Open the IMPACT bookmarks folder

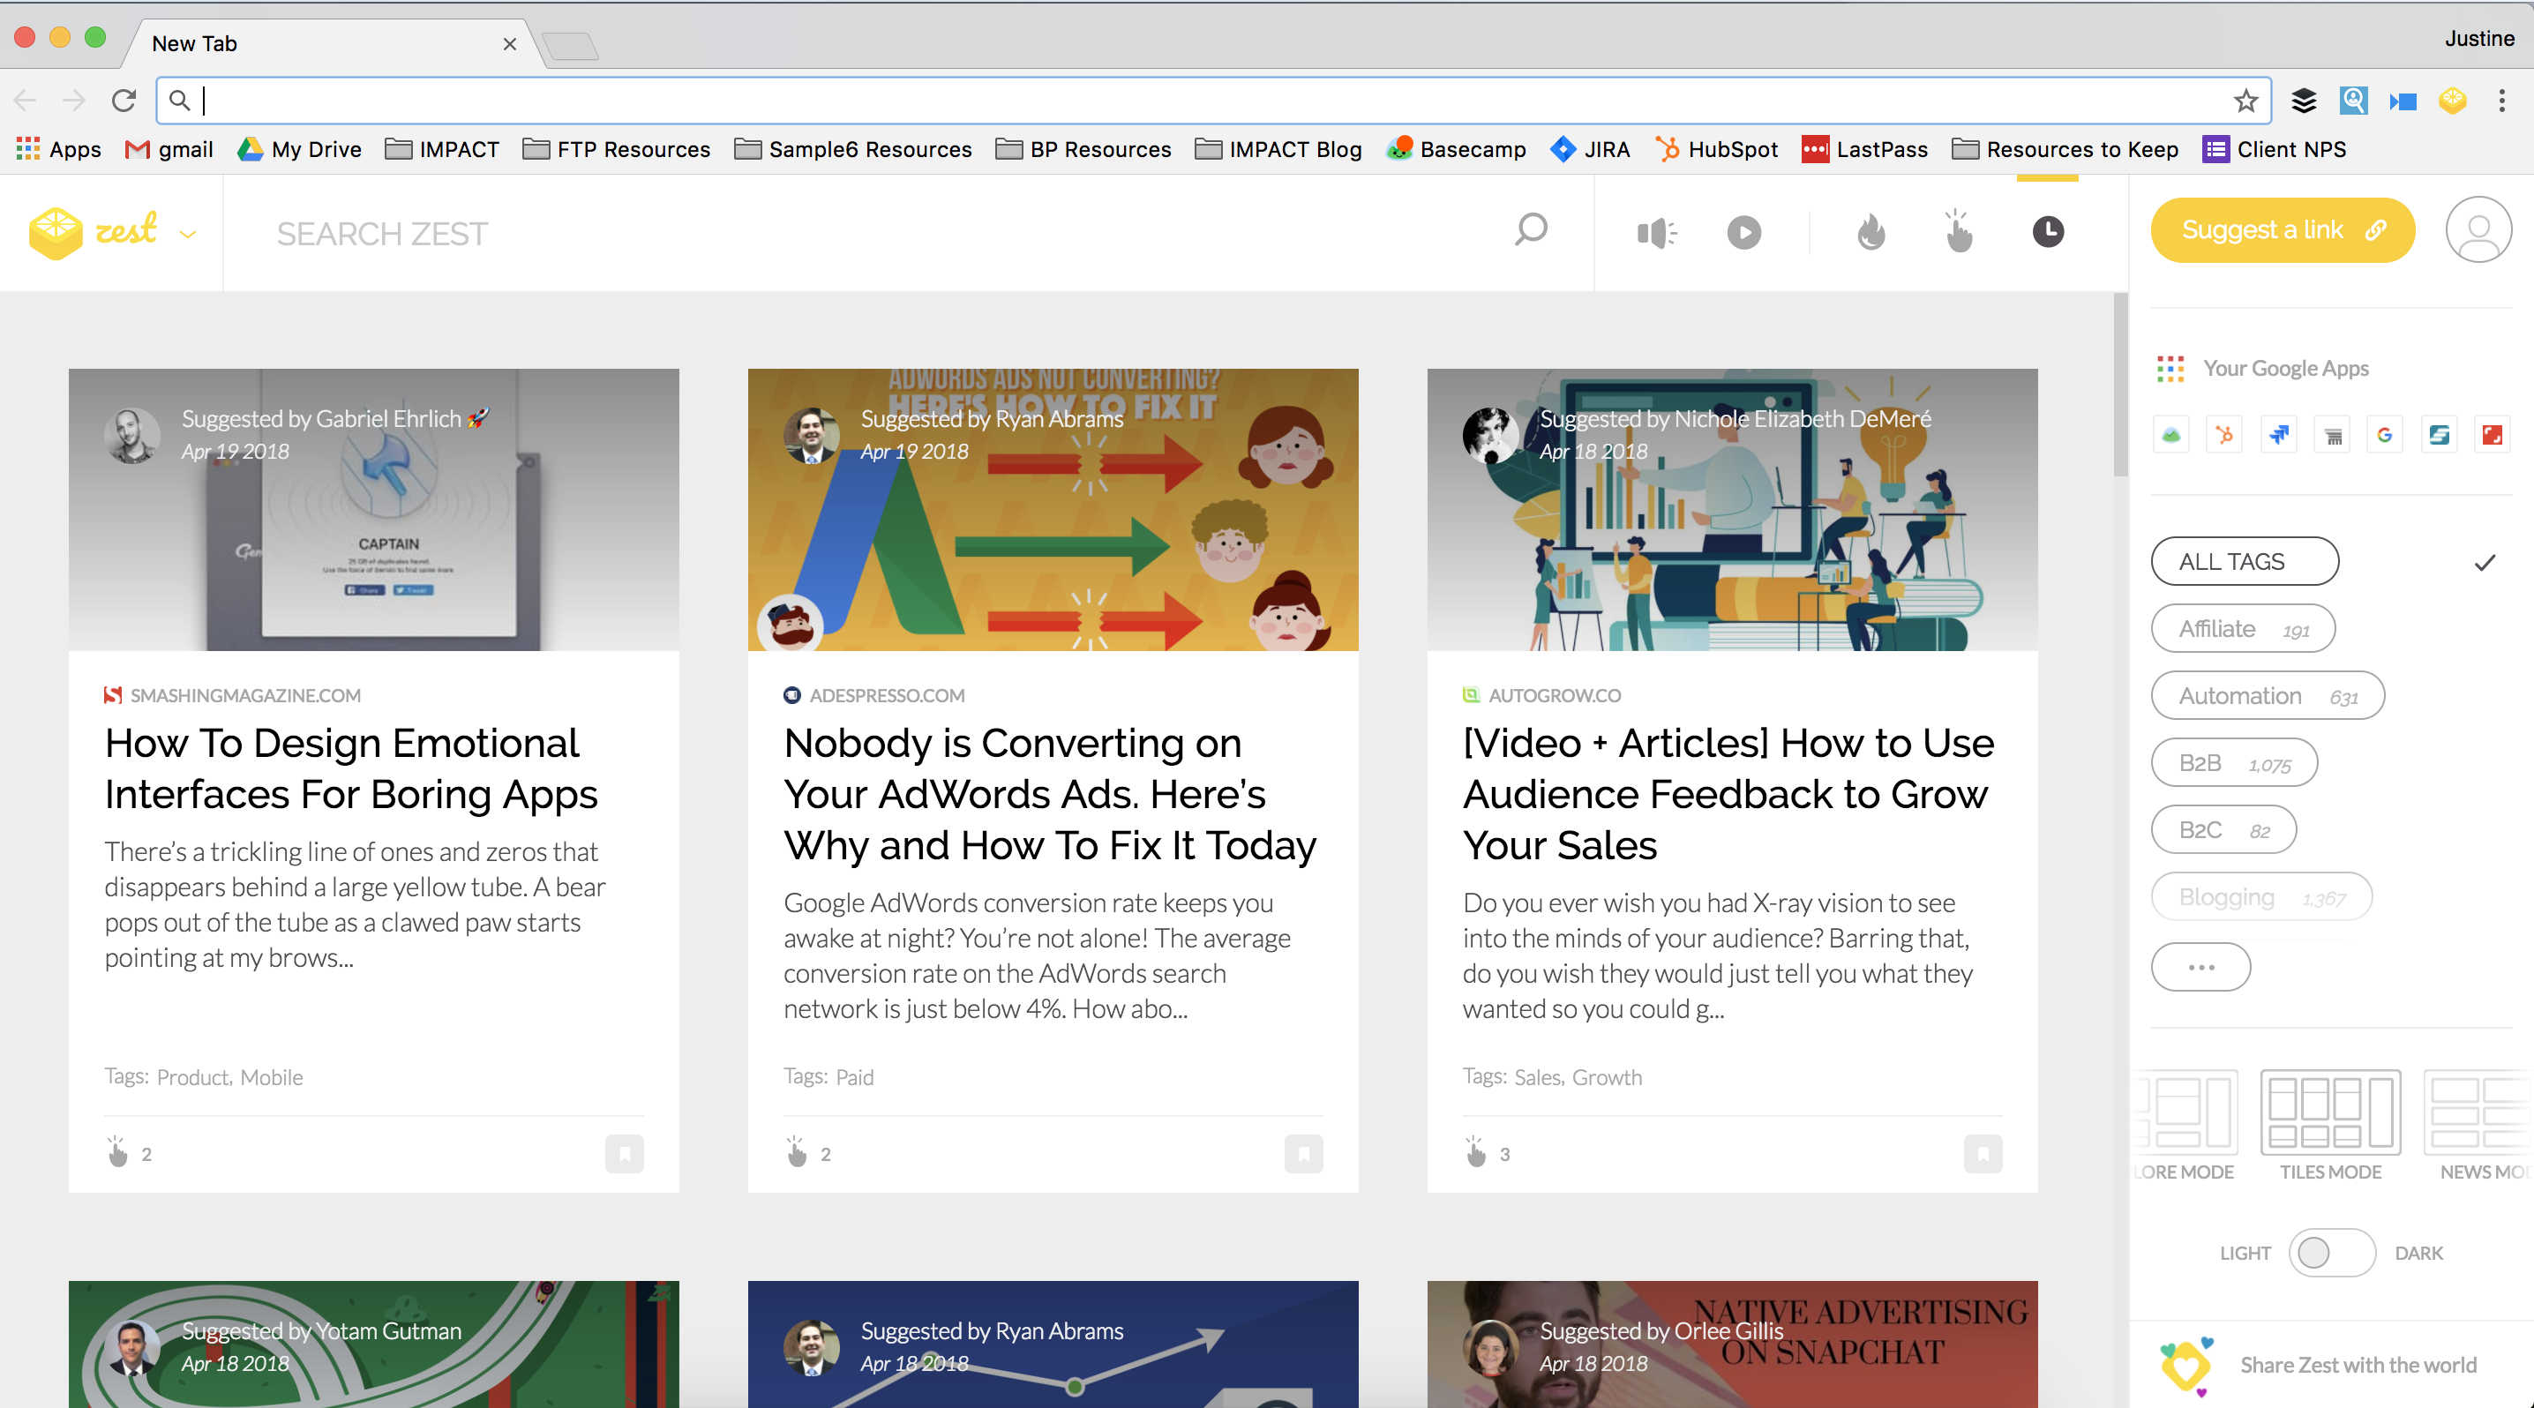tap(443, 149)
